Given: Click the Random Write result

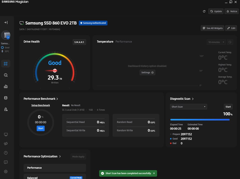Looking at the screenshot, I should pos(136,130).
